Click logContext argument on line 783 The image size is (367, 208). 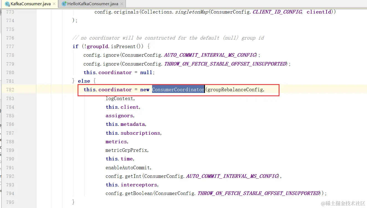pos(119,98)
